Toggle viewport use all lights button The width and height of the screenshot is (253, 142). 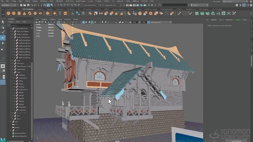tap(95, 22)
